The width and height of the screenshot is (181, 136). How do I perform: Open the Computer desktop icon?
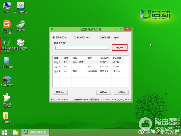pos(7,7)
